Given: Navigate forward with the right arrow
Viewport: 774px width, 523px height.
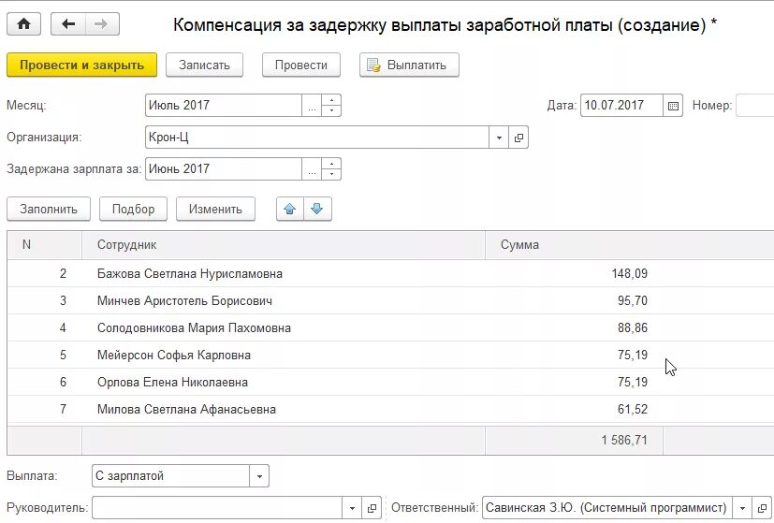Looking at the screenshot, I should pos(102,23).
